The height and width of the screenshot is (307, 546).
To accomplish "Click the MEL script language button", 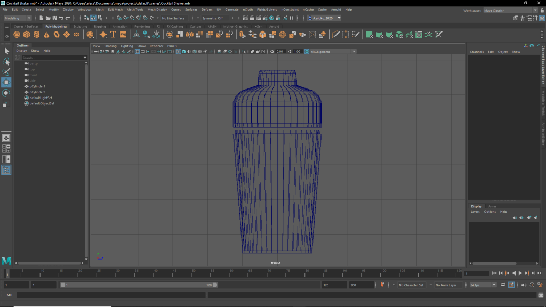I will (x=10, y=295).
